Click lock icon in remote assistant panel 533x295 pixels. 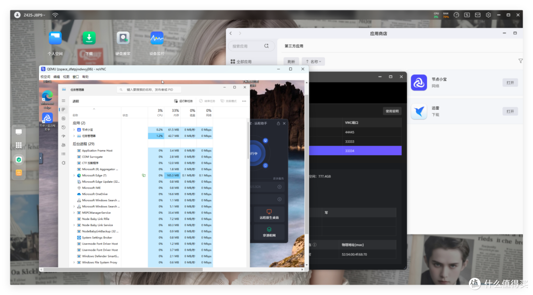click(x=278, y=124)
